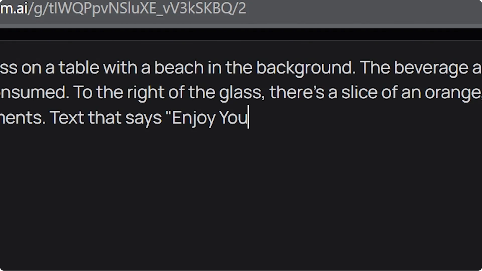Click the black strip below the address bar
Viewport: 482px width, 271px height.
tap(241, 34)
